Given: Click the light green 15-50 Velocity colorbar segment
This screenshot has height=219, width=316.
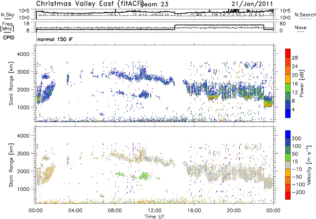Looking at the screenshot, I should coord(288,157).
